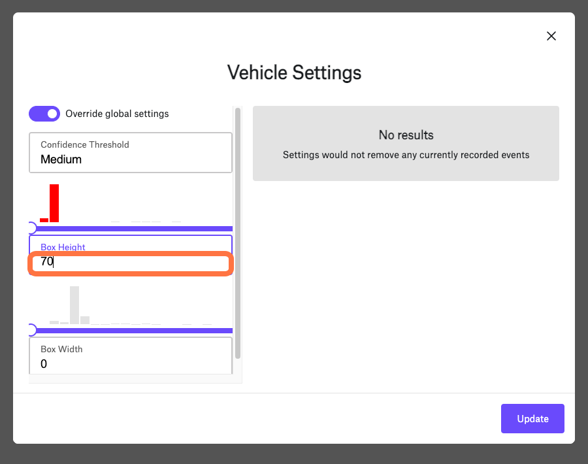588x464 pixels.
Task: Open the Confidence Threshold dropdown
Action: [x=131, y=153]
